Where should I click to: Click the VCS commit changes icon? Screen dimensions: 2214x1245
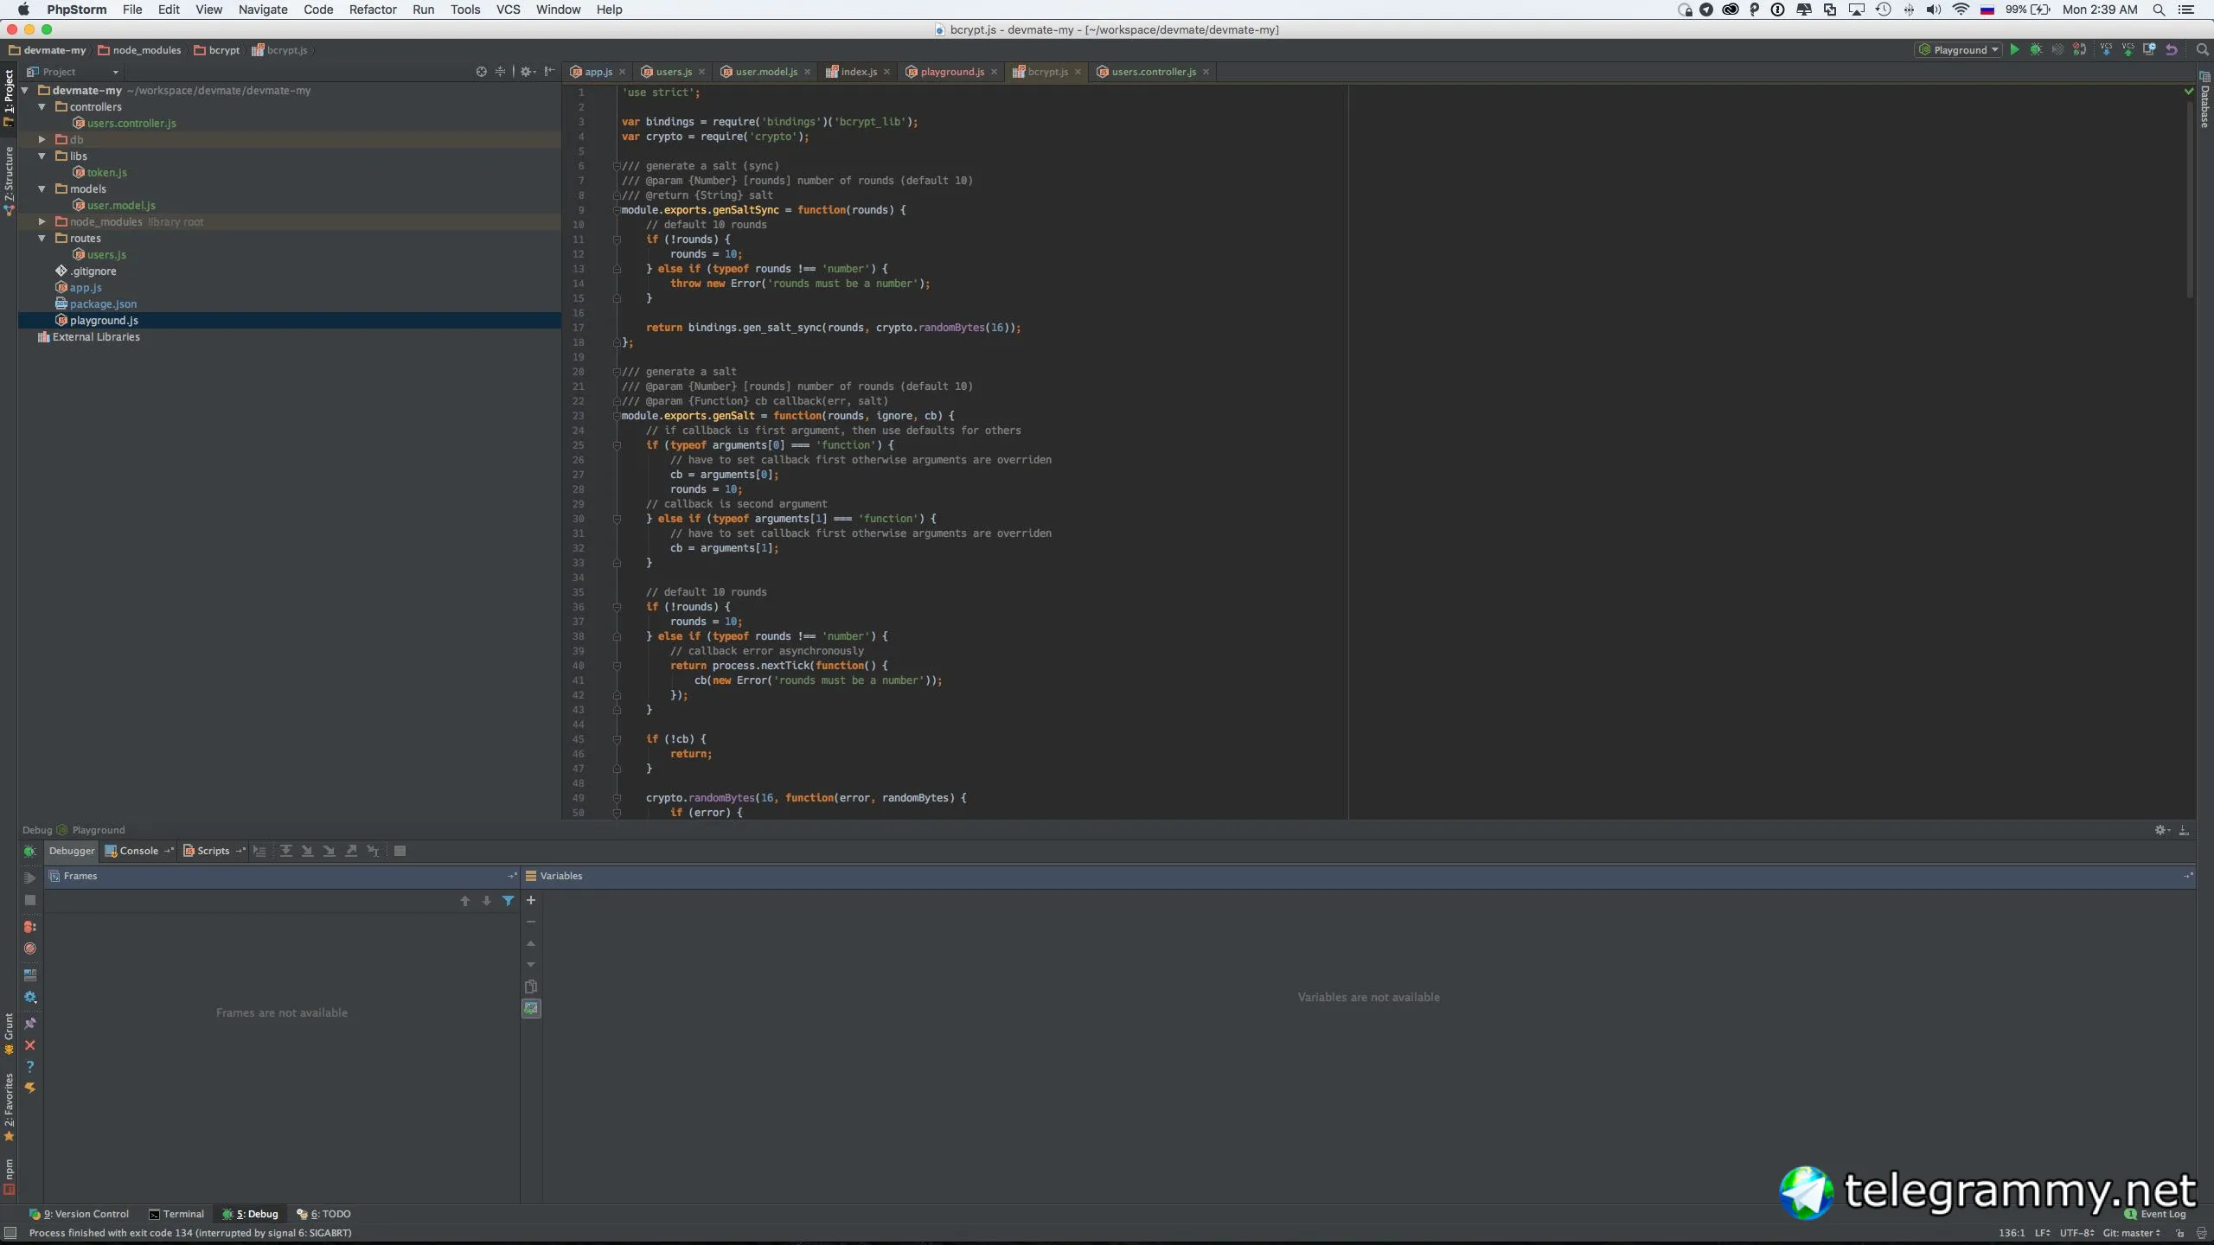(x=2128, y=50)
